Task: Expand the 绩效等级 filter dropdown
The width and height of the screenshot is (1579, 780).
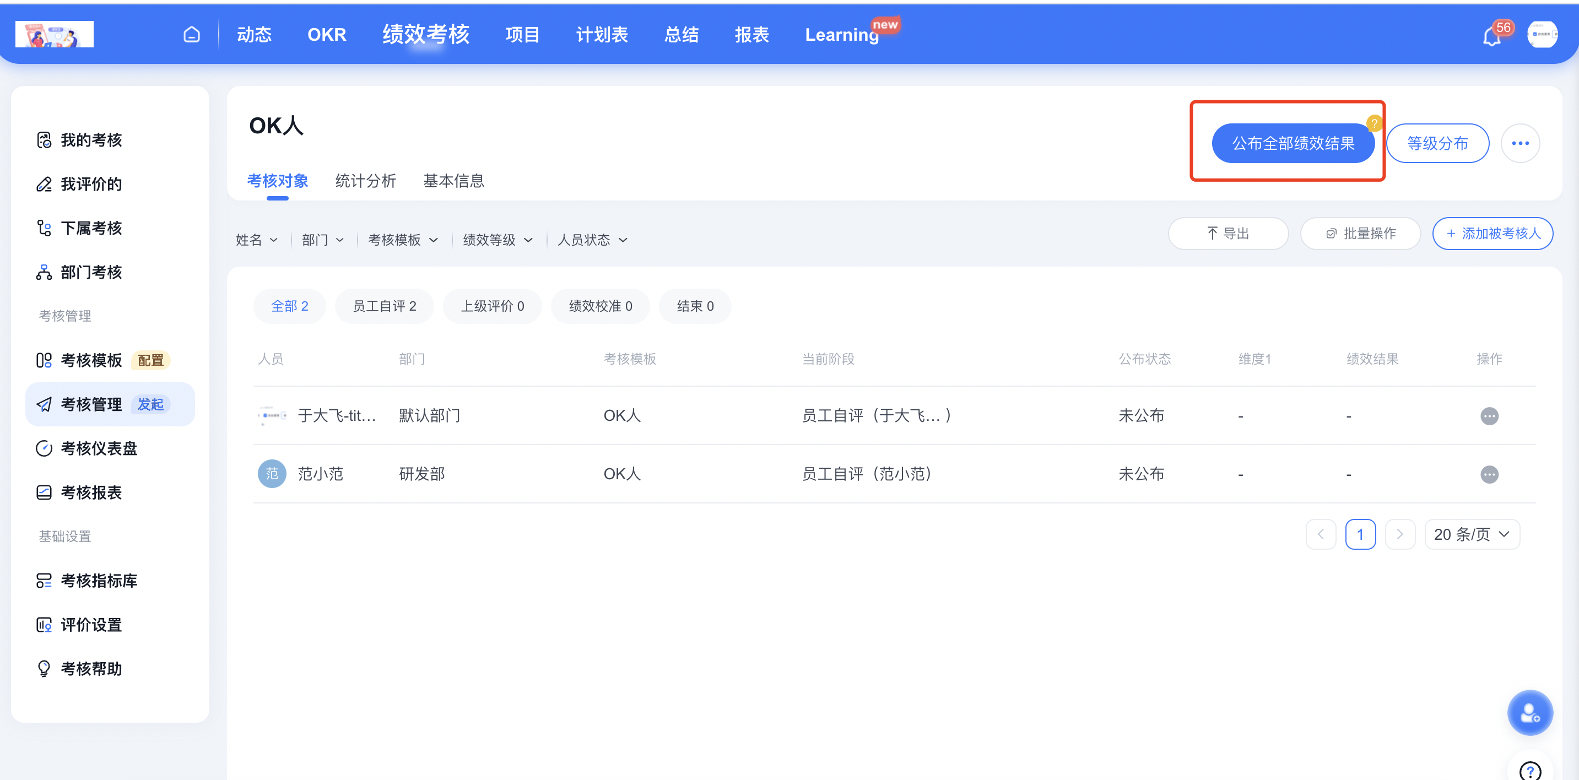Action: tap(498, 240)
